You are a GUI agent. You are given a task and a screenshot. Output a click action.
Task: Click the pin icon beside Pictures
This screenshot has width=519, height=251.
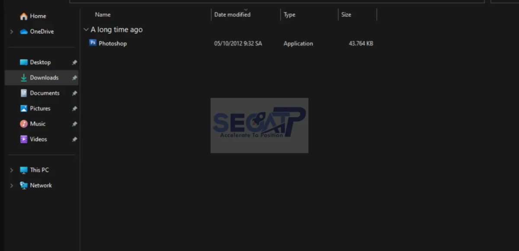point(74,109)
